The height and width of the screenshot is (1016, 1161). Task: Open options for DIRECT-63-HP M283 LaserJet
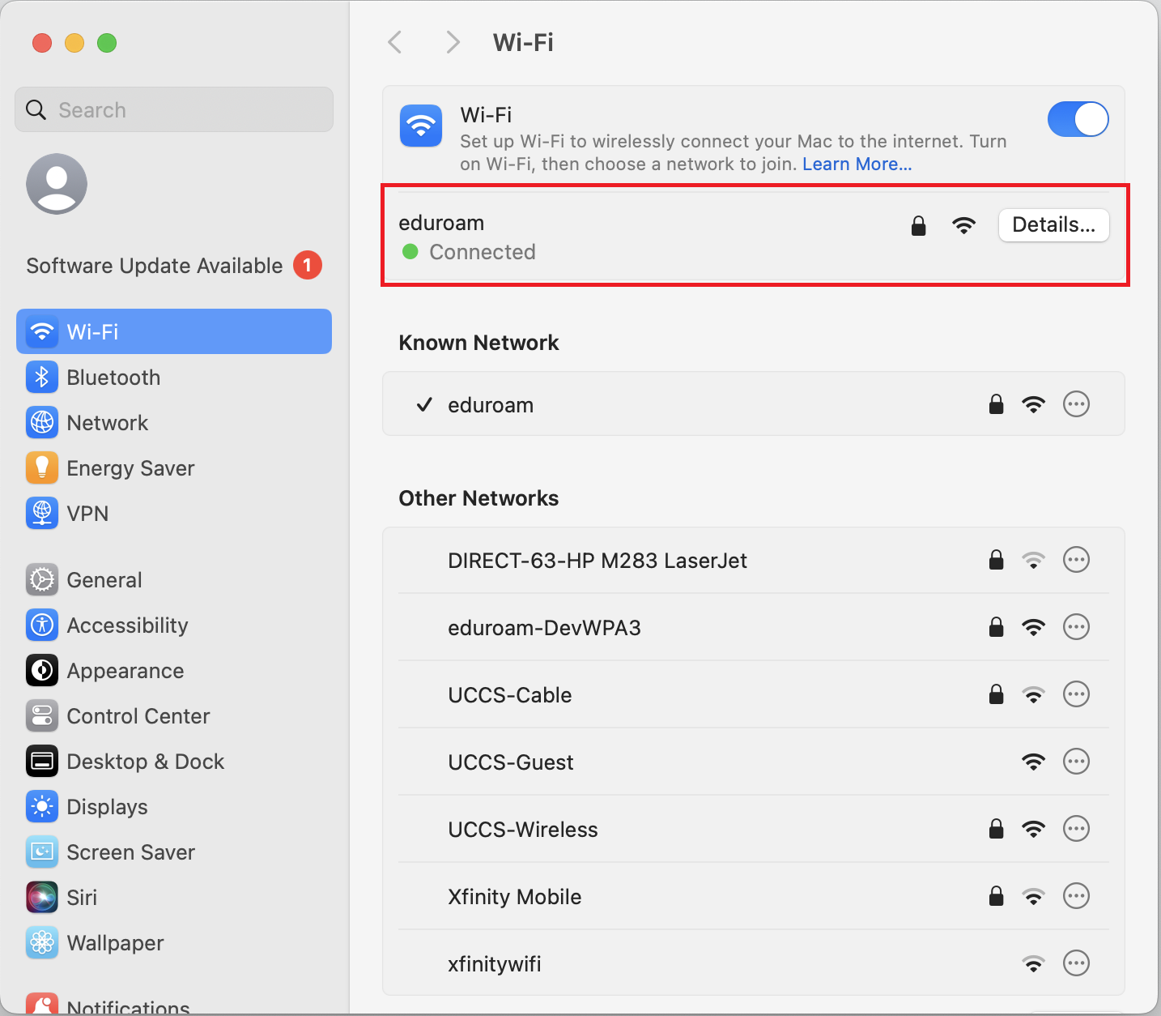(x=1076, y=559)
